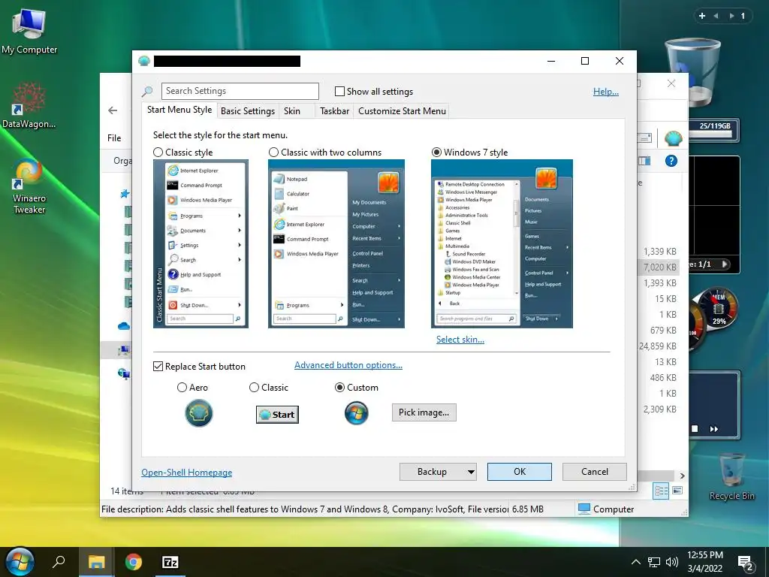Image resolution: width=769 pixels, height=577 pixels.
Task: Launch Chrome from the taskbar
Action: (x=134, y=562)
